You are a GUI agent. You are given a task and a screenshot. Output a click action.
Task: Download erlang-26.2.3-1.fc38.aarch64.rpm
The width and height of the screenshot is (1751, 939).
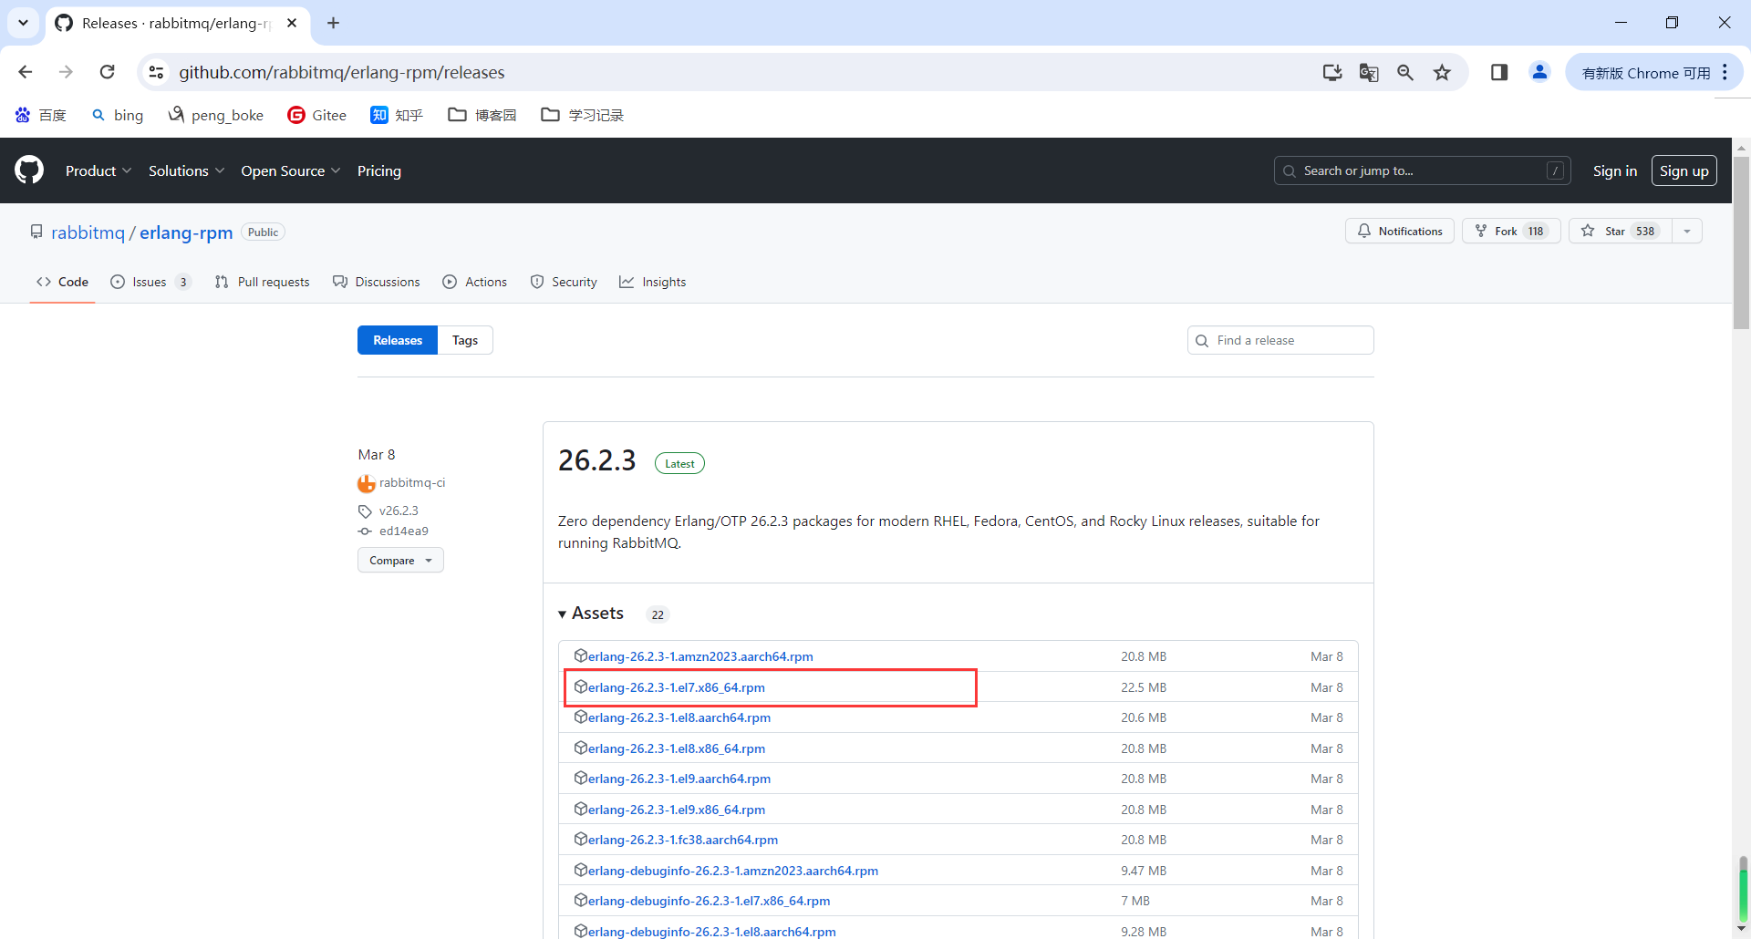(x=682, y=840)
